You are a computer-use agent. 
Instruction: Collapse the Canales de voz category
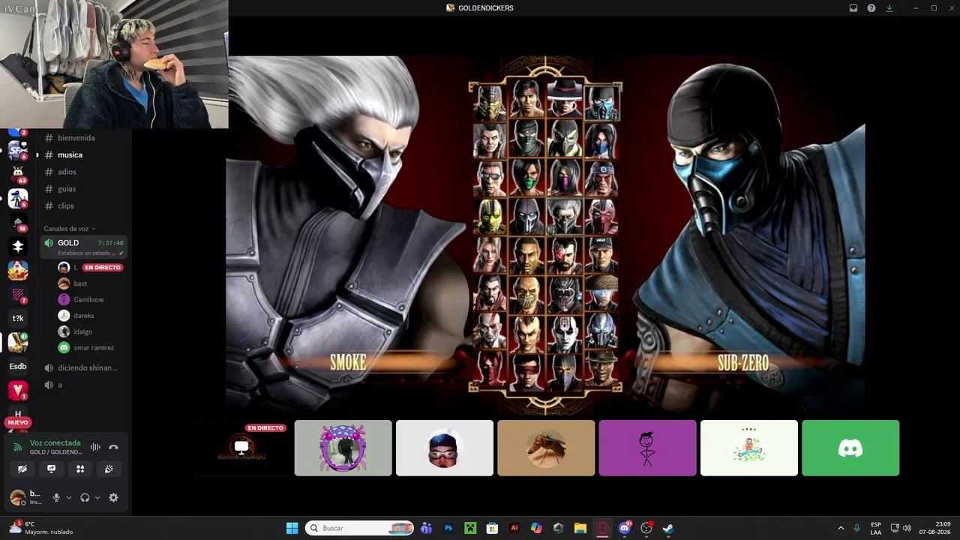pyautogui.click(x=70, y=229)
